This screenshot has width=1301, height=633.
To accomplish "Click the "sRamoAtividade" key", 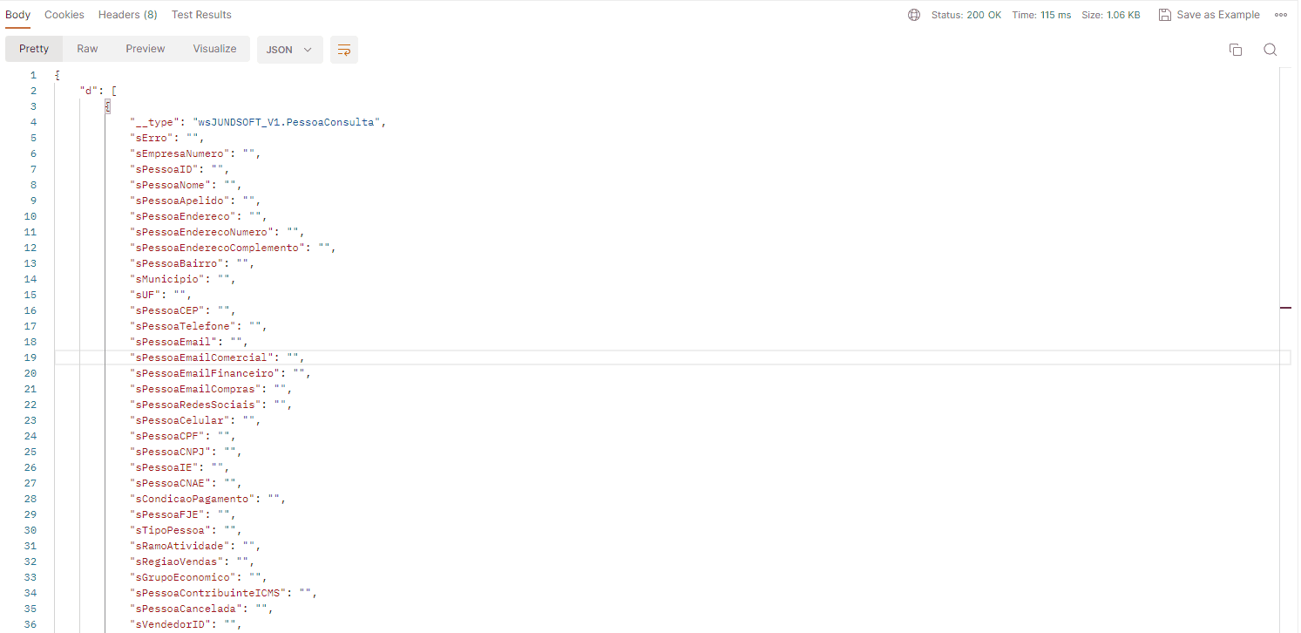I will [180, 546].
